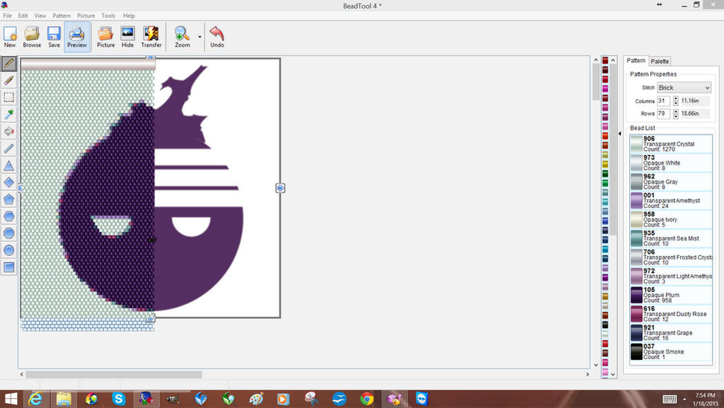Viewport: 724px width, 408px height.
Task: Open the File menu
Action: pyautogui.click(x=7, y=16)
